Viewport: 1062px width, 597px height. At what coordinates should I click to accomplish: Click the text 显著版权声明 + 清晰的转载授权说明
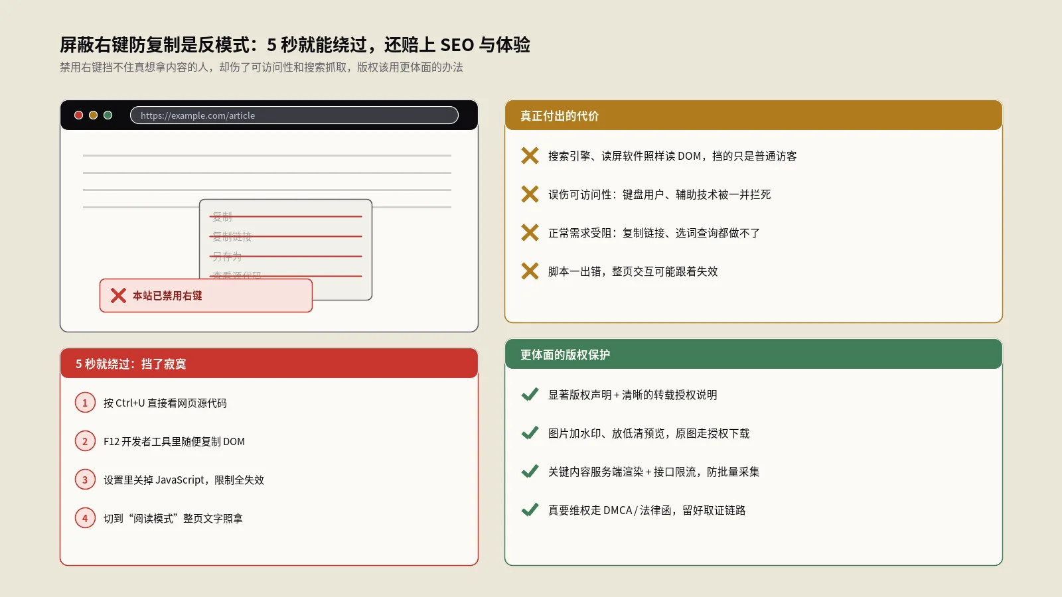point(633,395)
